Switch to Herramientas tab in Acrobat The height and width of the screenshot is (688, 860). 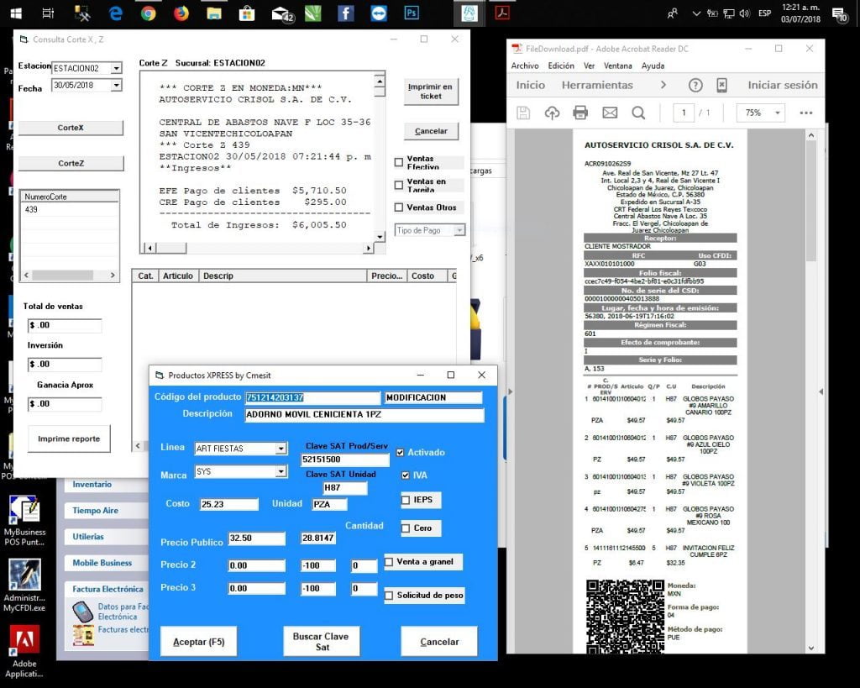[597, 85]
